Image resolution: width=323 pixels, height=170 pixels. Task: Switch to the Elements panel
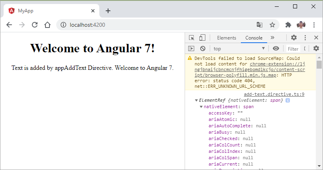point(226,38)
